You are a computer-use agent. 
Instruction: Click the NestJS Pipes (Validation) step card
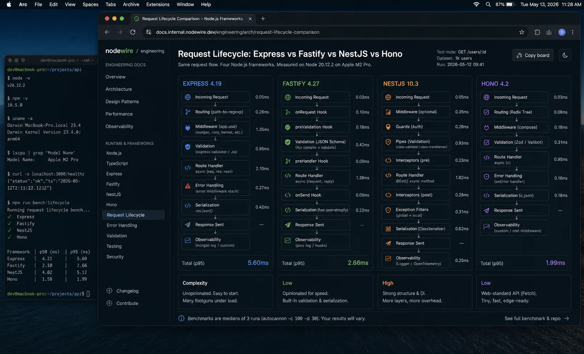(x=416, y=143)
